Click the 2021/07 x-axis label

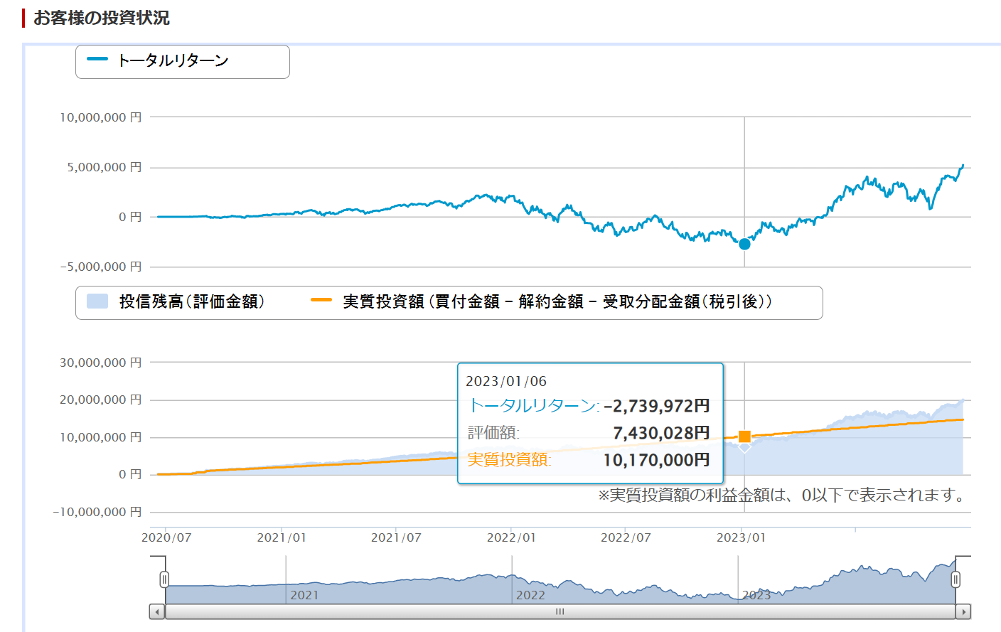point(396,537)
